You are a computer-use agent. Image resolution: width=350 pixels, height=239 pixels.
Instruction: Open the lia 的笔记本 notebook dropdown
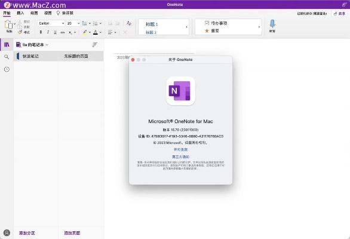32,45
